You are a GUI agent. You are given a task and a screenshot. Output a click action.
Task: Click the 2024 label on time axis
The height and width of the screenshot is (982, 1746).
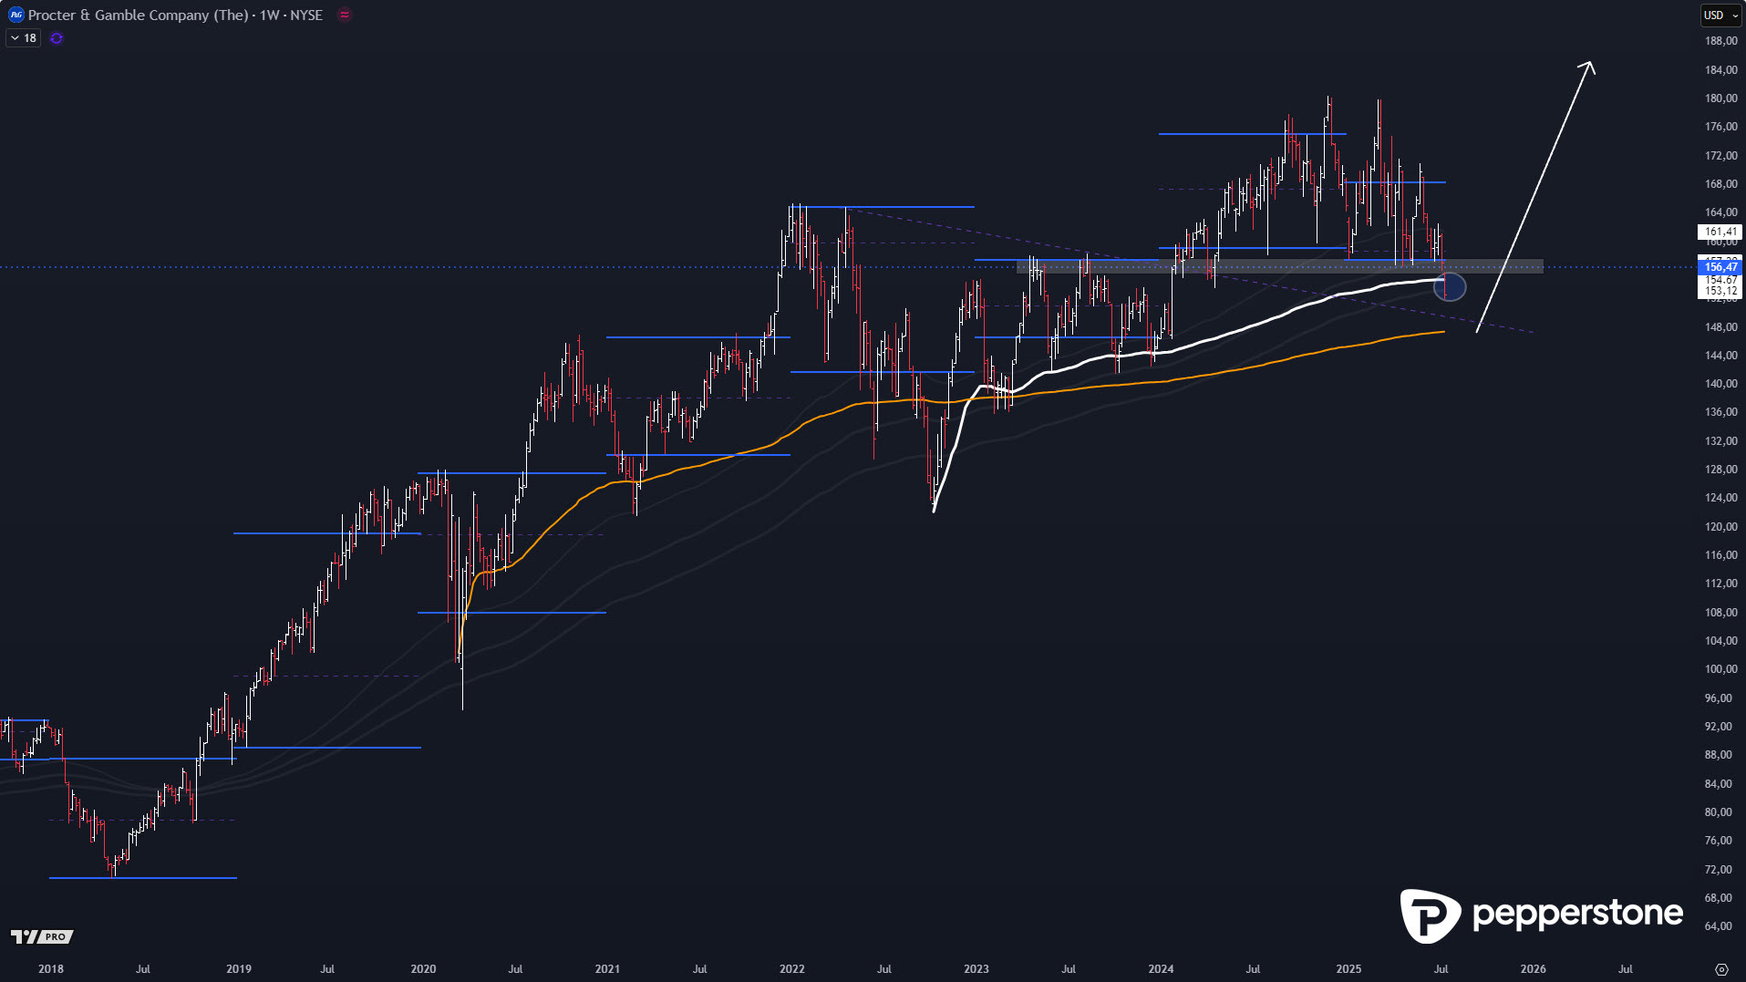point(1161,969)
